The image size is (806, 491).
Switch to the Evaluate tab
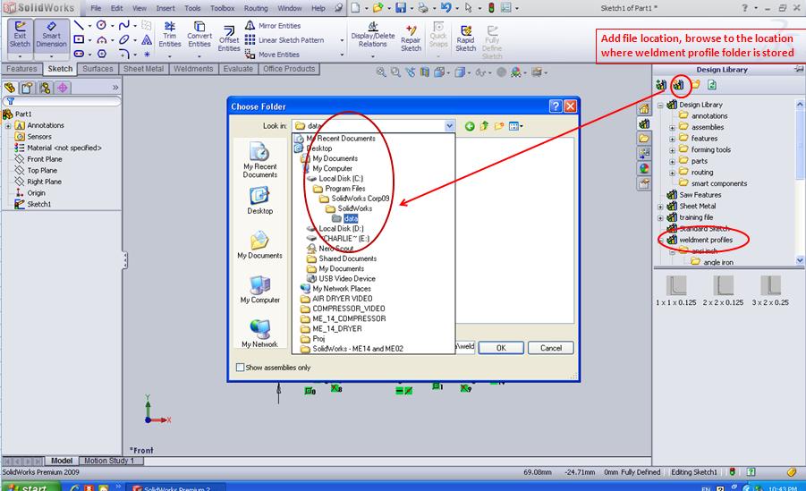238,69
